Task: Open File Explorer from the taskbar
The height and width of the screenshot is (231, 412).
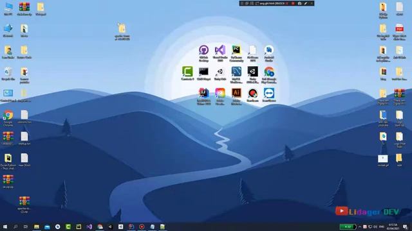Action: [x=37, y=227]
